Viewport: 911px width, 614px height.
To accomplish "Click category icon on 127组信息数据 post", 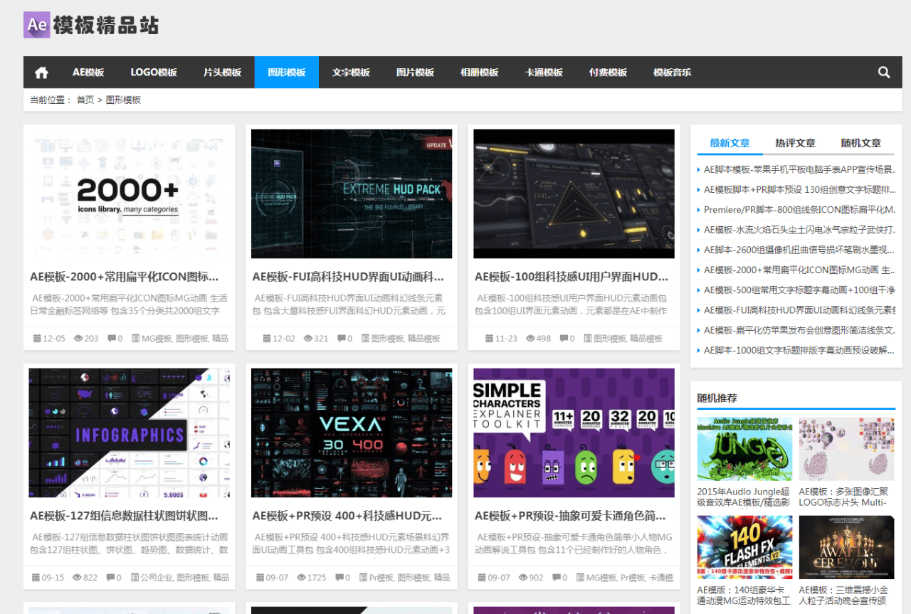I will pos(135,578).
